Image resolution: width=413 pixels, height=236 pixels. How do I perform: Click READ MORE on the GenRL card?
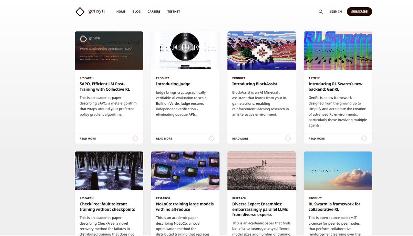coord(317,138)
